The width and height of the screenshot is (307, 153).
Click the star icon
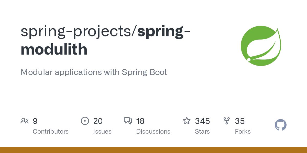click(x=187, y=121)
